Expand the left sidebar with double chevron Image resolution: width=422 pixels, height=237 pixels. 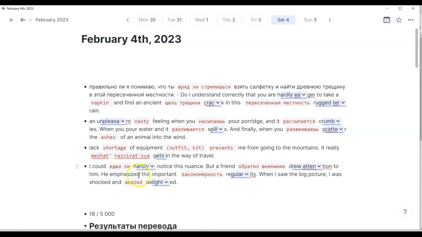pos(11,20)
